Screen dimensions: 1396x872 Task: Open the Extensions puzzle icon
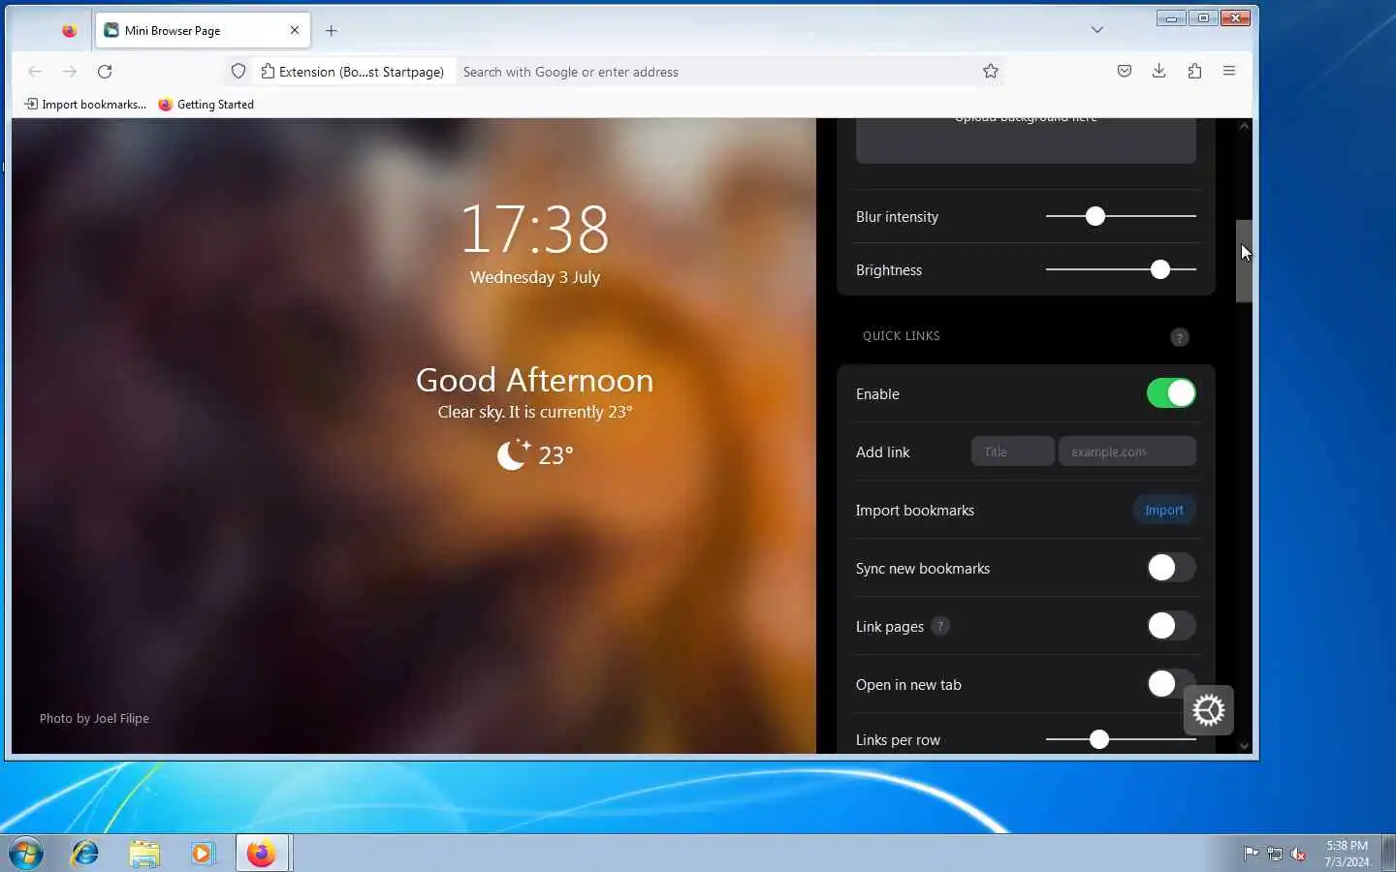1194,71
